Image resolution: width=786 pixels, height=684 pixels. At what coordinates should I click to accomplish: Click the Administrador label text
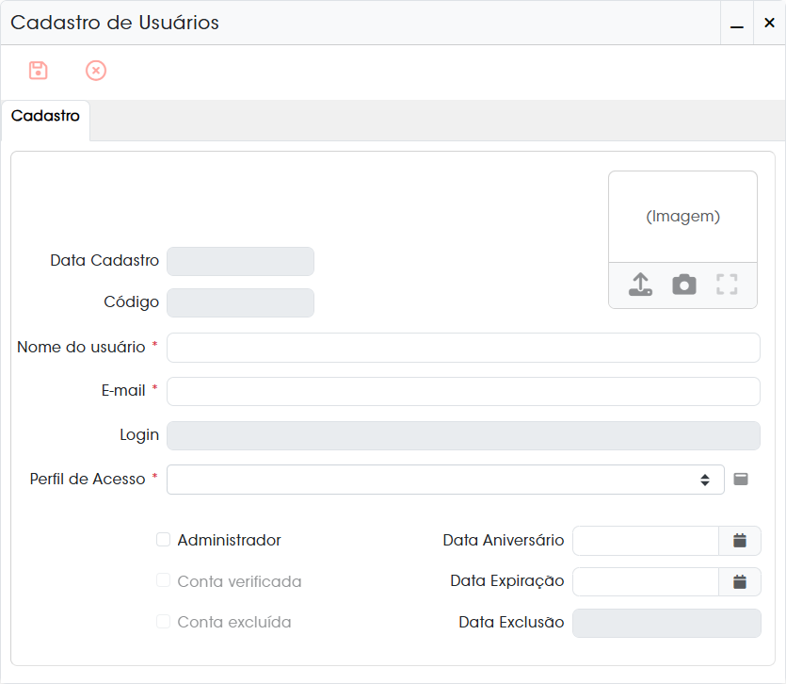(229, 540)
